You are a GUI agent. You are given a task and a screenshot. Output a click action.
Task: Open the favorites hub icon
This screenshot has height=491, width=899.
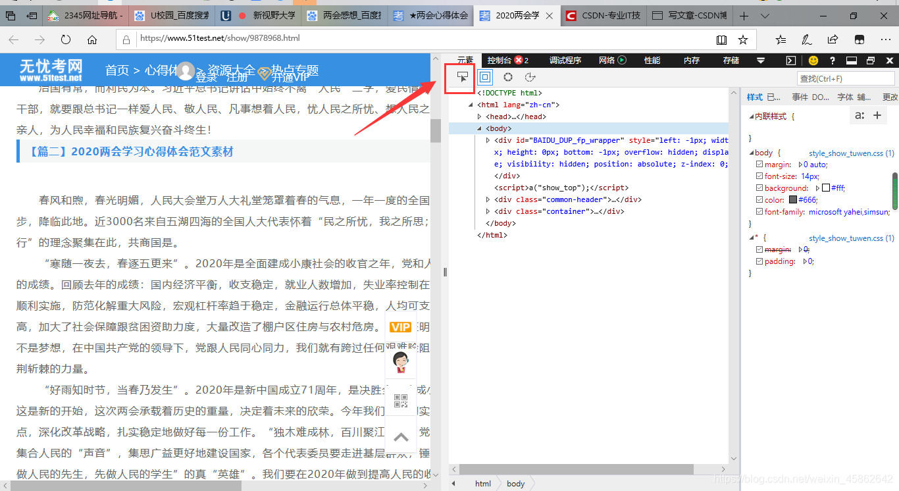pyautogui.click(x=781, y=39)
